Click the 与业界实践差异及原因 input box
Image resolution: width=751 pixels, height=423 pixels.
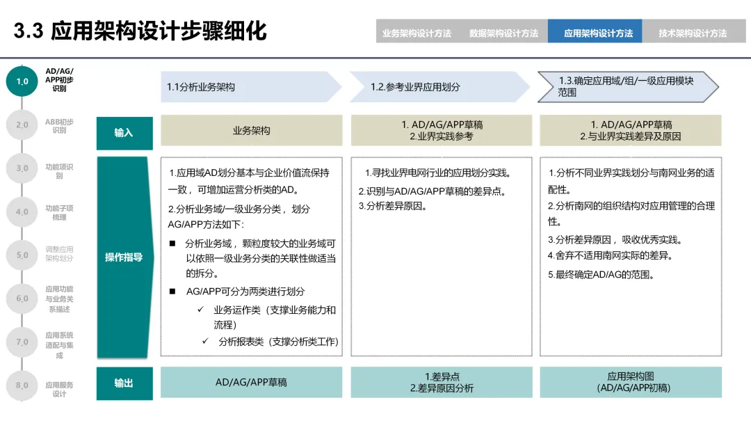tap(631, 130)
